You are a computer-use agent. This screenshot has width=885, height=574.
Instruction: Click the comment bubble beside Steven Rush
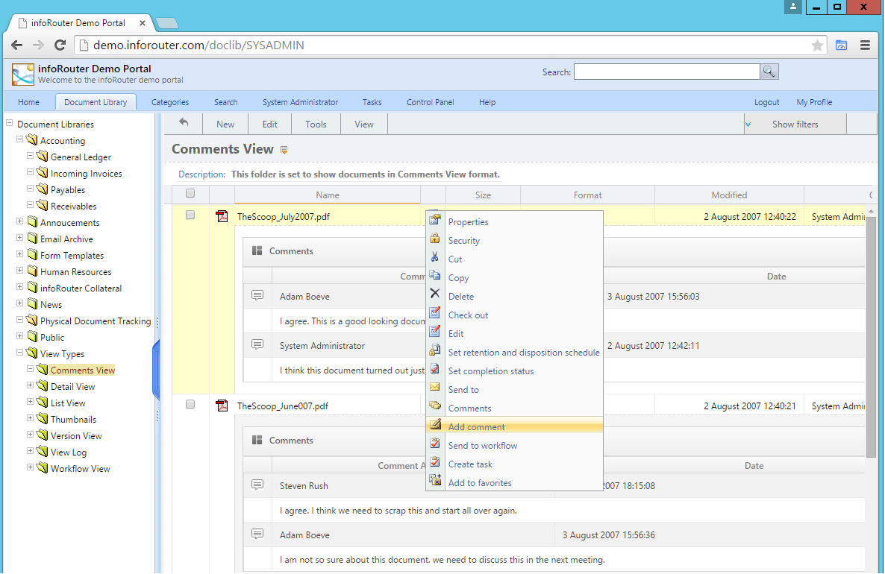point(257,485)
